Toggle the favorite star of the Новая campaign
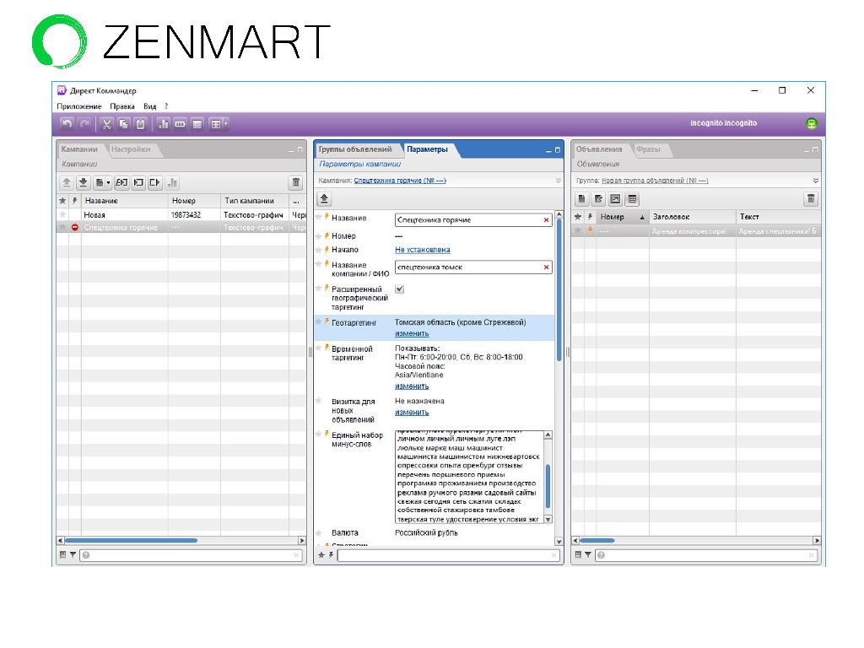This screenshot has height=648, width=864. [x=62, y=214]
